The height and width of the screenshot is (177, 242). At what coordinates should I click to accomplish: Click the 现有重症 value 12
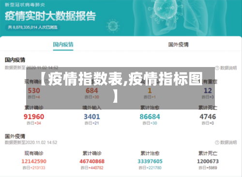(x=208, y=91)
